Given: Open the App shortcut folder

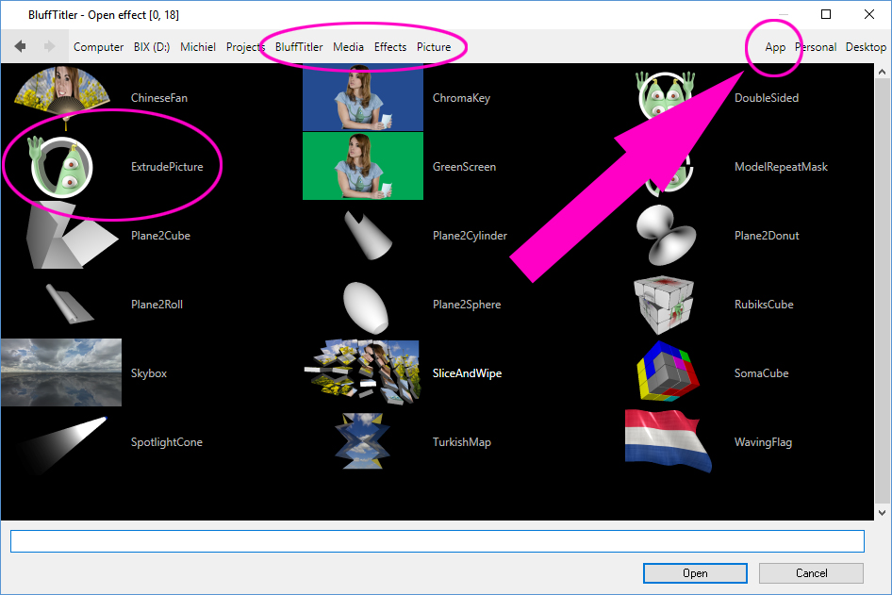Looking at the screenshot, I should (x=775, y=47).
